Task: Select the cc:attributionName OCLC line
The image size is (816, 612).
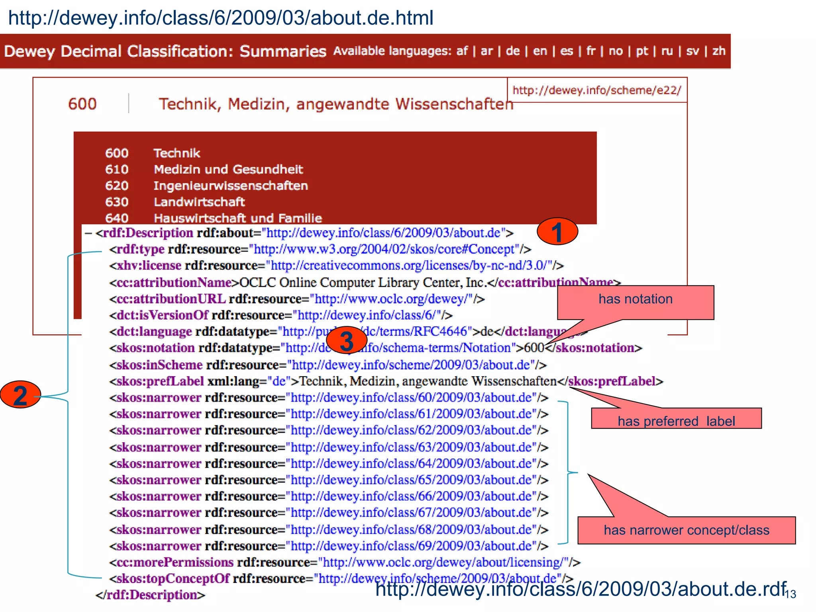Action: click(365, 283)
